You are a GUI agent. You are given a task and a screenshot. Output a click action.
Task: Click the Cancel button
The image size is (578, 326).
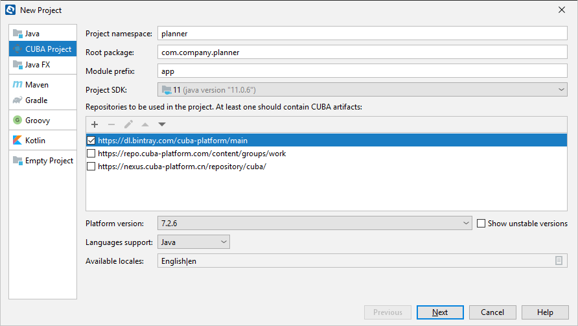492,312
